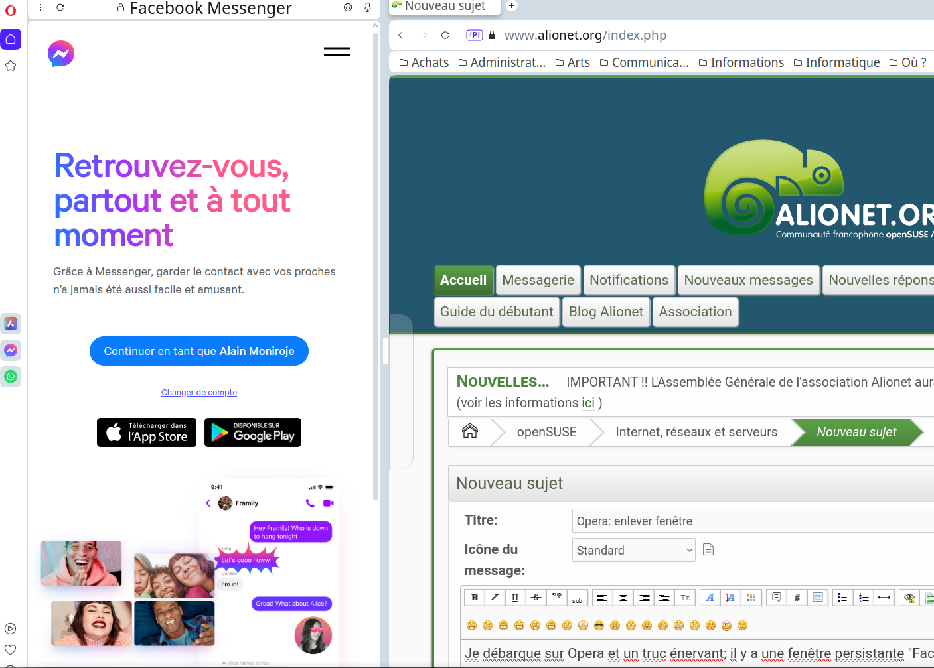This screenshot has width=934, height=668.
Task: Go back in the browser
Action: point(401,35)
